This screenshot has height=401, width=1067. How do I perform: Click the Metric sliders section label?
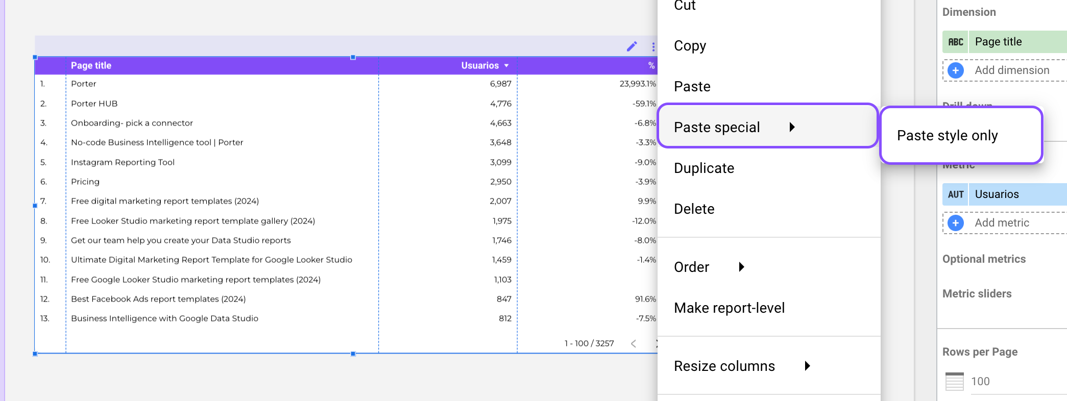point(977,293)
